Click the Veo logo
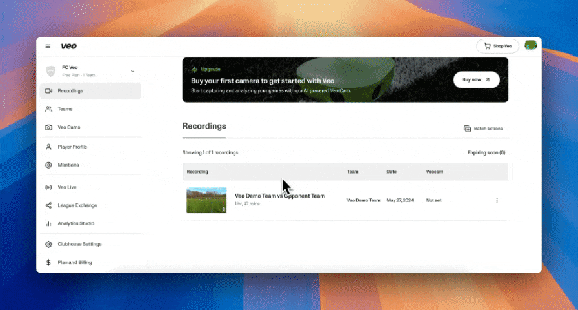Image resolution: width=578 pixels, height=310 pixels. (68, 46)
